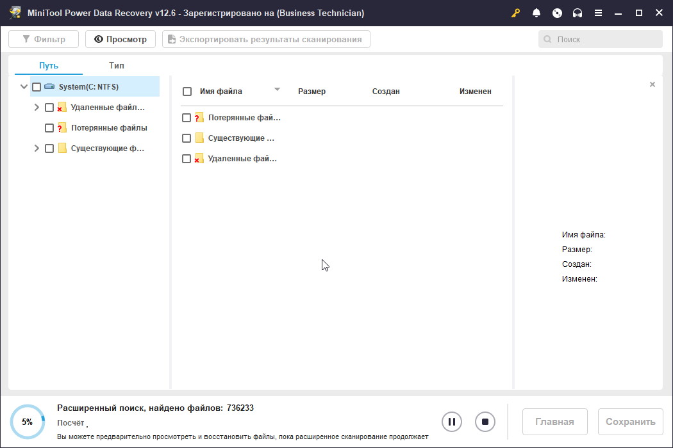The width and height of the screenshot is (673, 448).
Task: Click the Фильтр button
Action: pyautogui.click(x=44, y=39)
